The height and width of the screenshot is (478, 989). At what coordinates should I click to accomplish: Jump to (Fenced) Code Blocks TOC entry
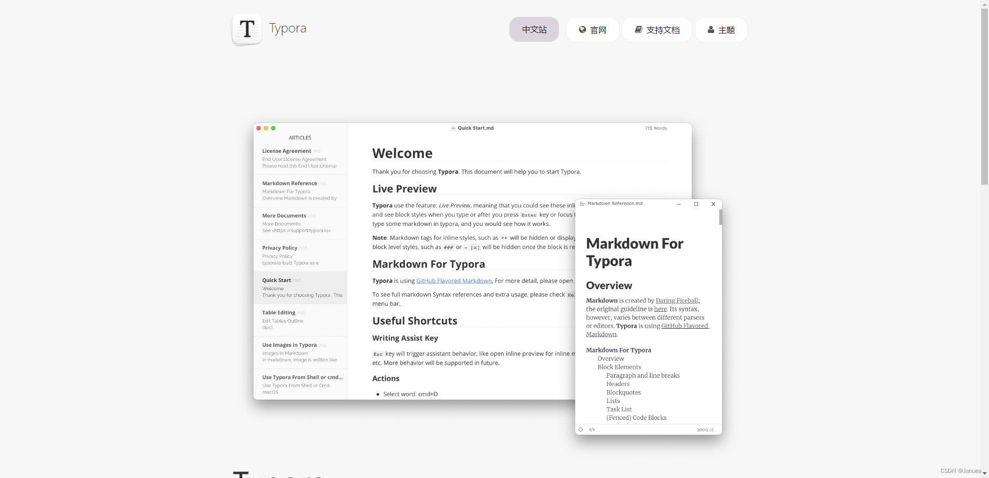tap(636, 418)
